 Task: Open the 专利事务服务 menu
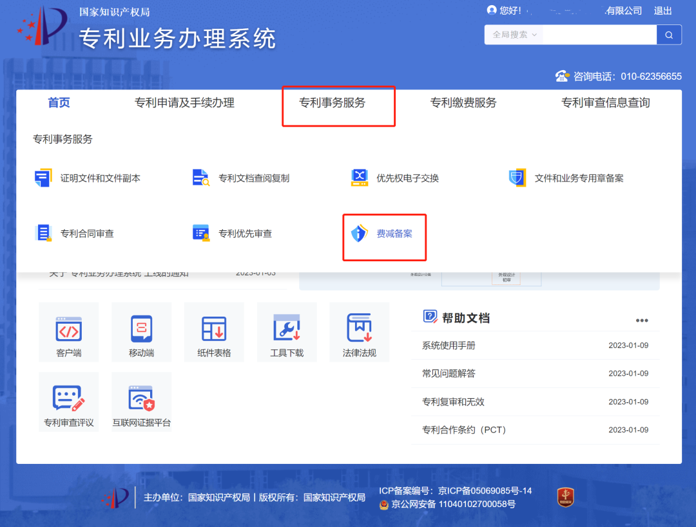[x=332, y=103]
